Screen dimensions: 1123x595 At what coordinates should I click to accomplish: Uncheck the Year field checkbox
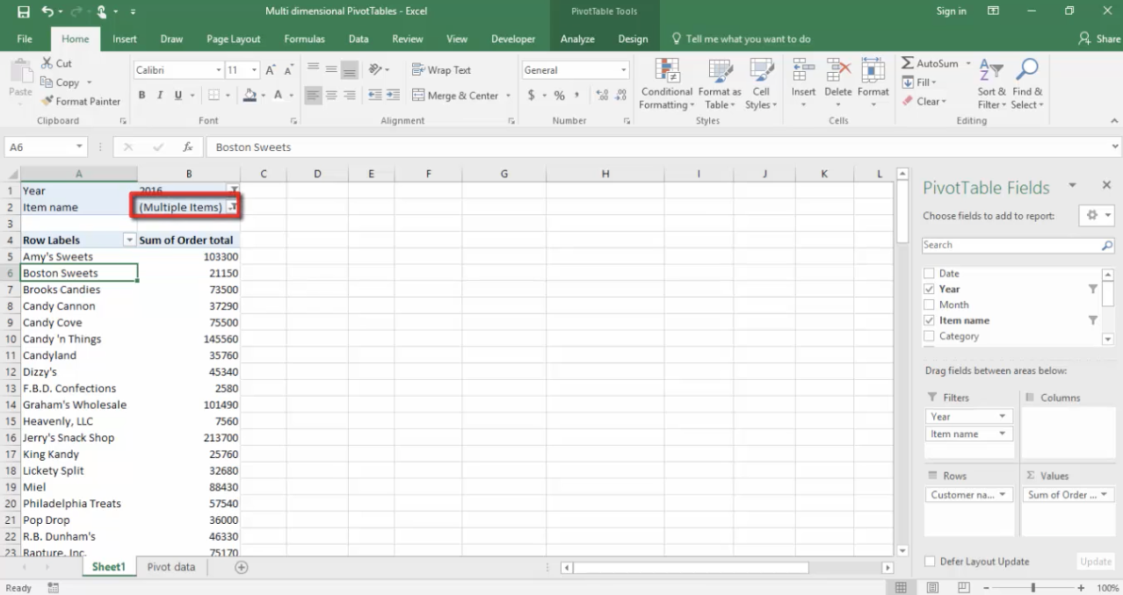point(929,289)
